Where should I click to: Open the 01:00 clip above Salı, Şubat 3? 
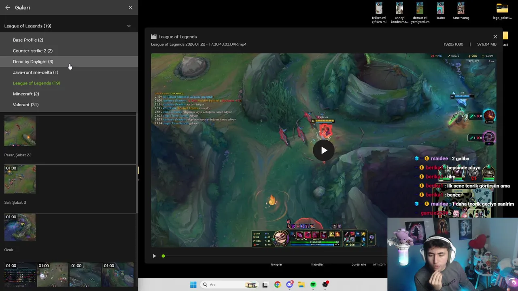point(20,179)
